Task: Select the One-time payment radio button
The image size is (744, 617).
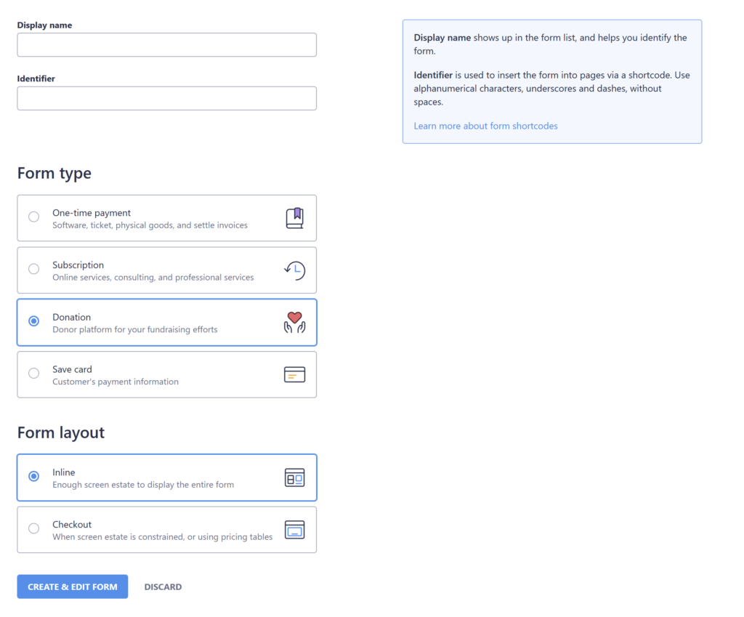Action: [33, 217]
